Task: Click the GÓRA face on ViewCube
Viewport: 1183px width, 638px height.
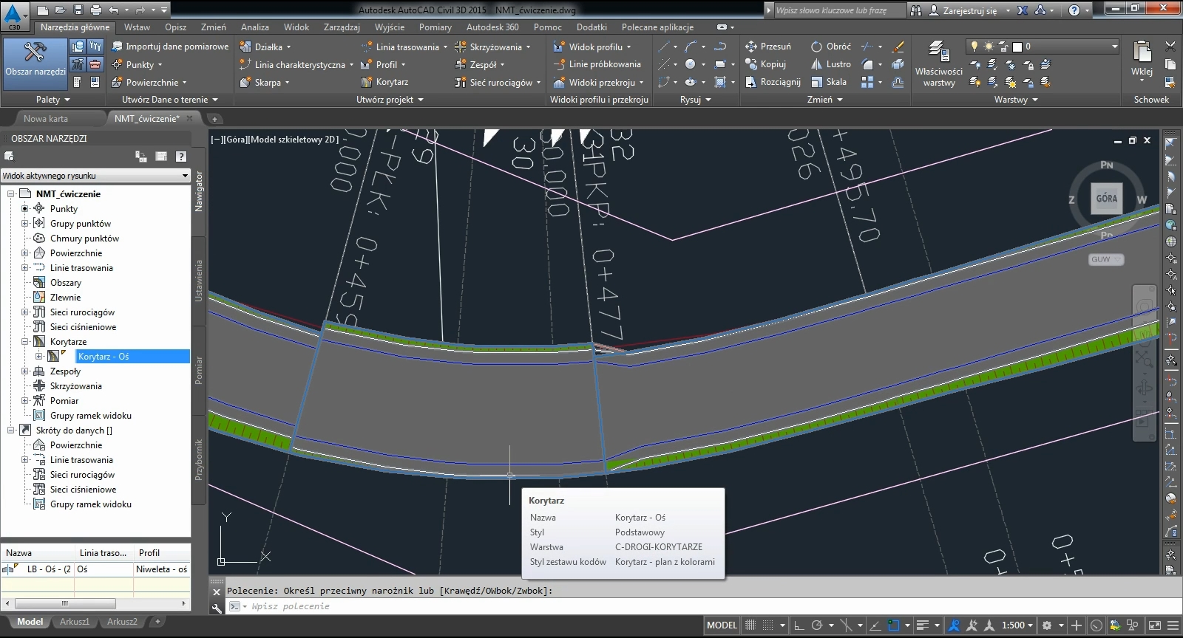Action: [x=1106, y=199]
